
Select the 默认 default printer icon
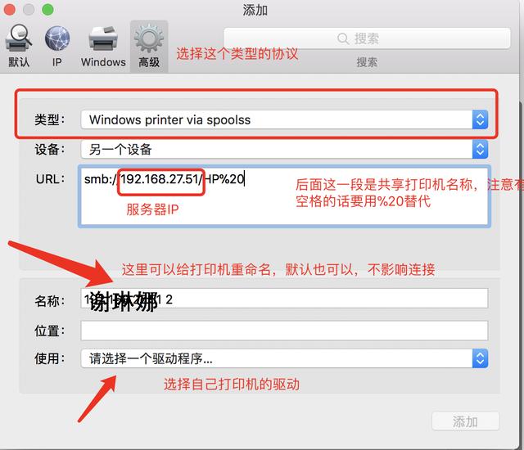(x=18, y=38)
